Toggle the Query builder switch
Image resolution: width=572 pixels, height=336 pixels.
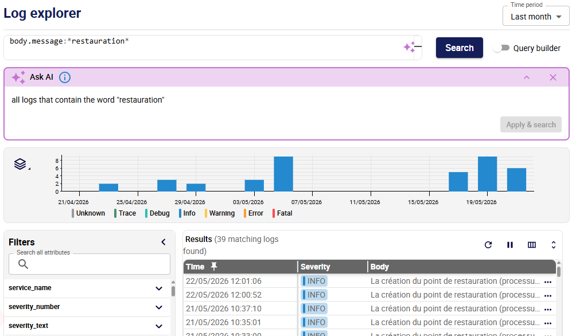click(501, 48)
